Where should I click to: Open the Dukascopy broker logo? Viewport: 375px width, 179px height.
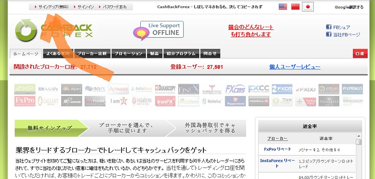[x=165, y=89]
